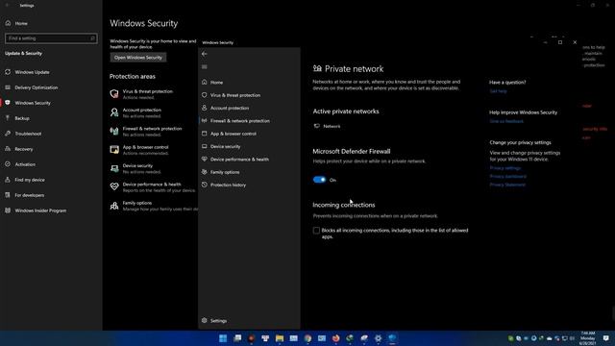This screenshot has height=346, width=615.
Task: Turn off the Microsoft Defender Firewall toggle
Action: point(319,180)
